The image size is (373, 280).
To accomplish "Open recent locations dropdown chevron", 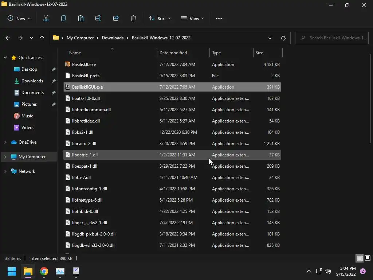I will 31,38.
